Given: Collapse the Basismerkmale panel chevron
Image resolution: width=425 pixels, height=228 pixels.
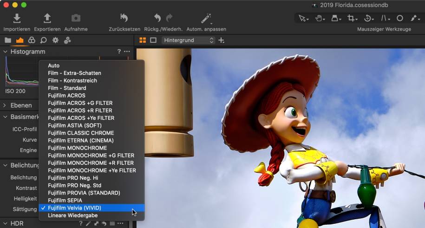Looking at the screenshot, I should pyautogui.click(x=5, y=117).
